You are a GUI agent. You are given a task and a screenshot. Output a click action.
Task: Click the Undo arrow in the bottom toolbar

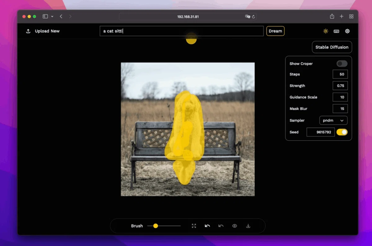(x=207, y=226)
